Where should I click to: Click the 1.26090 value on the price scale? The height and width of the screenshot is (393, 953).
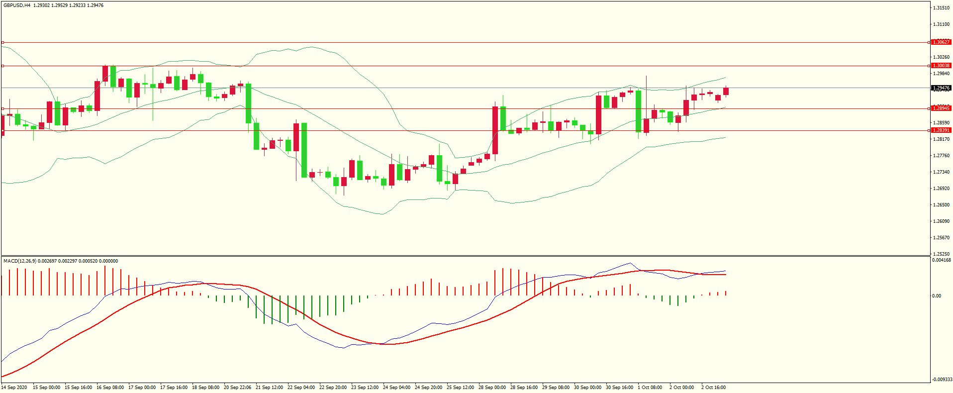tap(941, 221)
